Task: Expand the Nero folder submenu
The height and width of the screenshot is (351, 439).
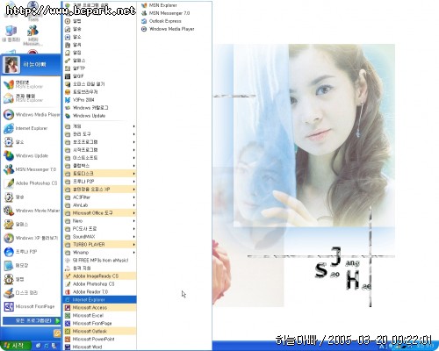Action: point(100,221)
